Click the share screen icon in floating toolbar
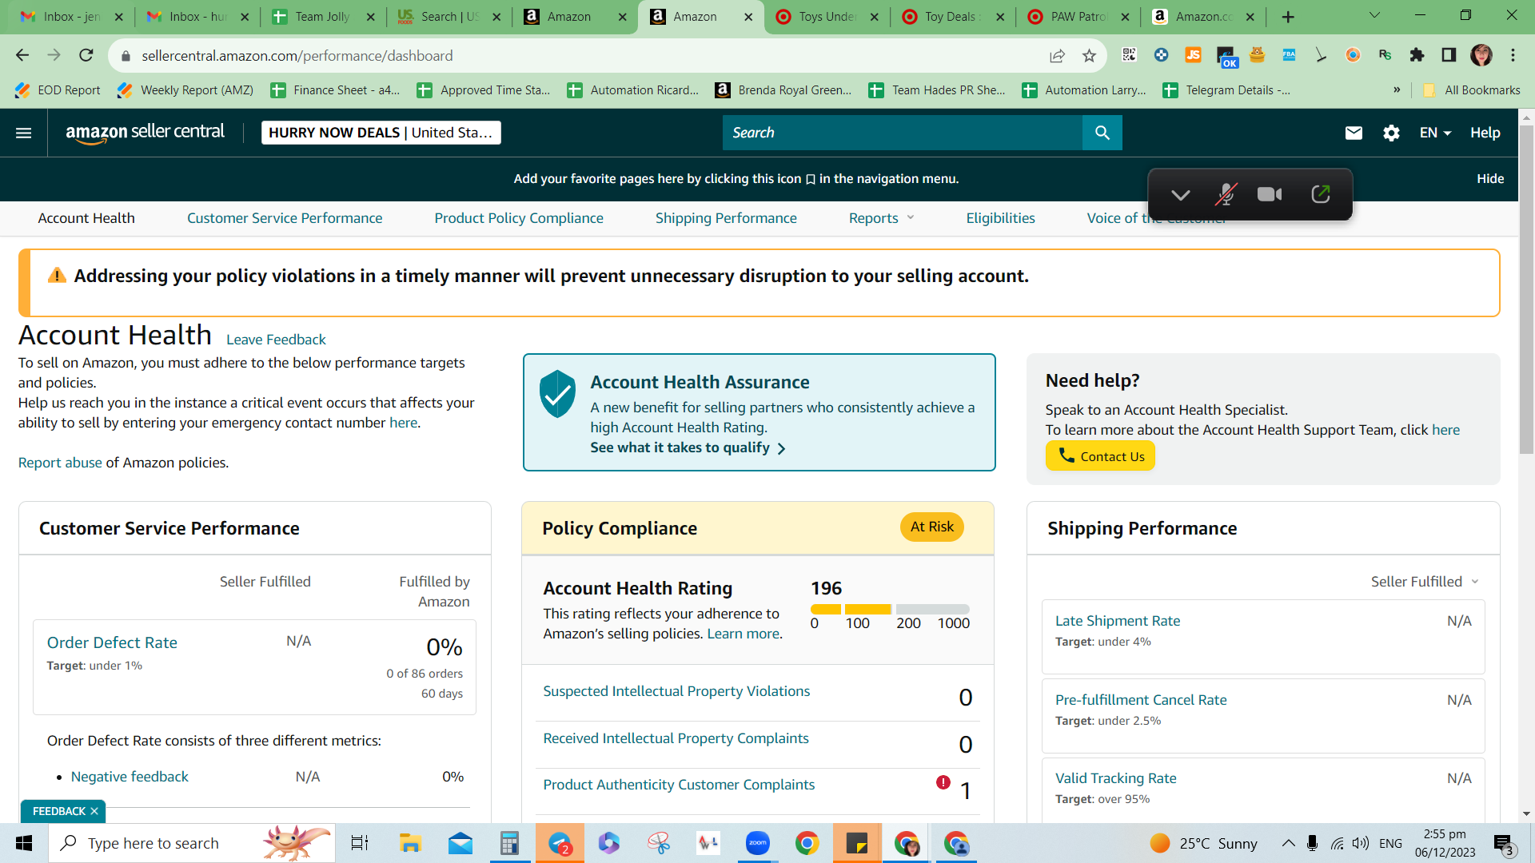The image size is (1535, 863). pyautogui.click(x=1321, y=194)
